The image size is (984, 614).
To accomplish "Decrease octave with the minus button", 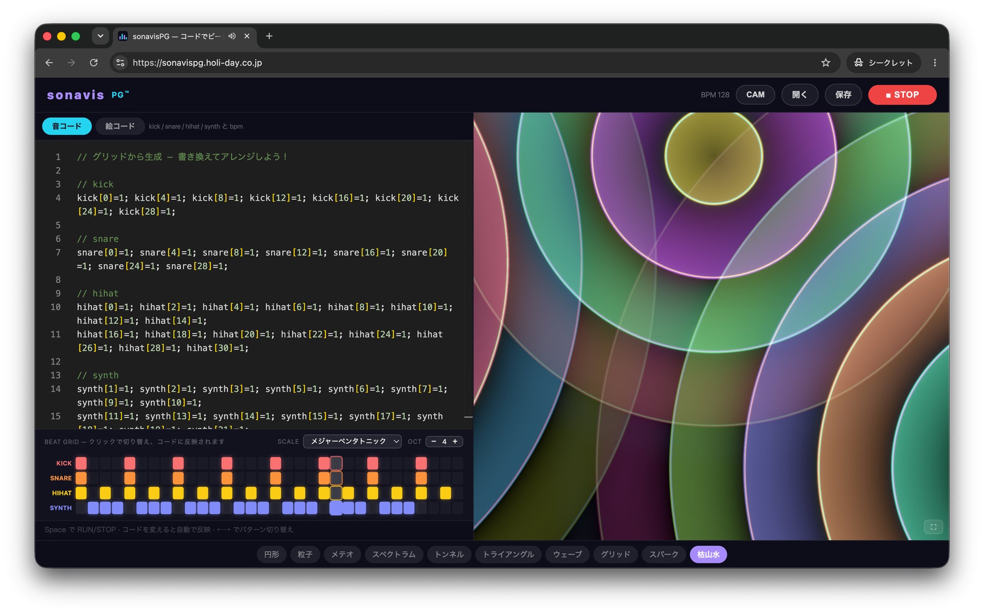I will pyautogui.click(x=433, y=441).
